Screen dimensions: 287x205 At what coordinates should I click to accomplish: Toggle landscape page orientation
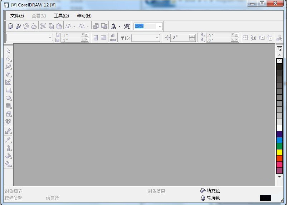103,38
